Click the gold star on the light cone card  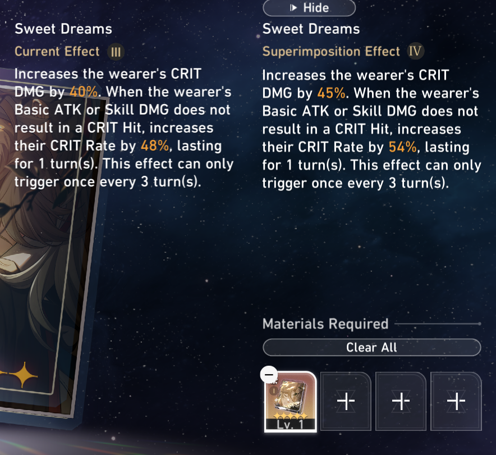click(23, 375)
